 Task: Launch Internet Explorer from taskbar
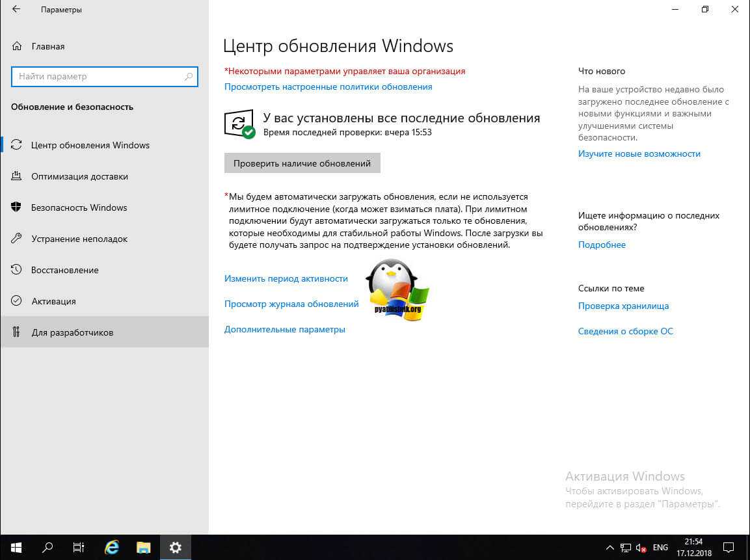111,547
